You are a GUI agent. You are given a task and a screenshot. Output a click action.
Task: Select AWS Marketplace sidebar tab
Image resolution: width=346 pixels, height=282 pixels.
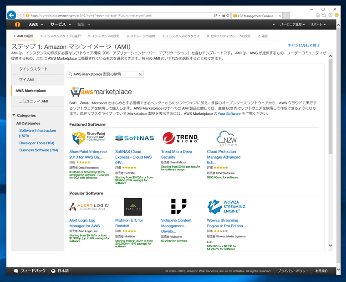pos(38,91)
